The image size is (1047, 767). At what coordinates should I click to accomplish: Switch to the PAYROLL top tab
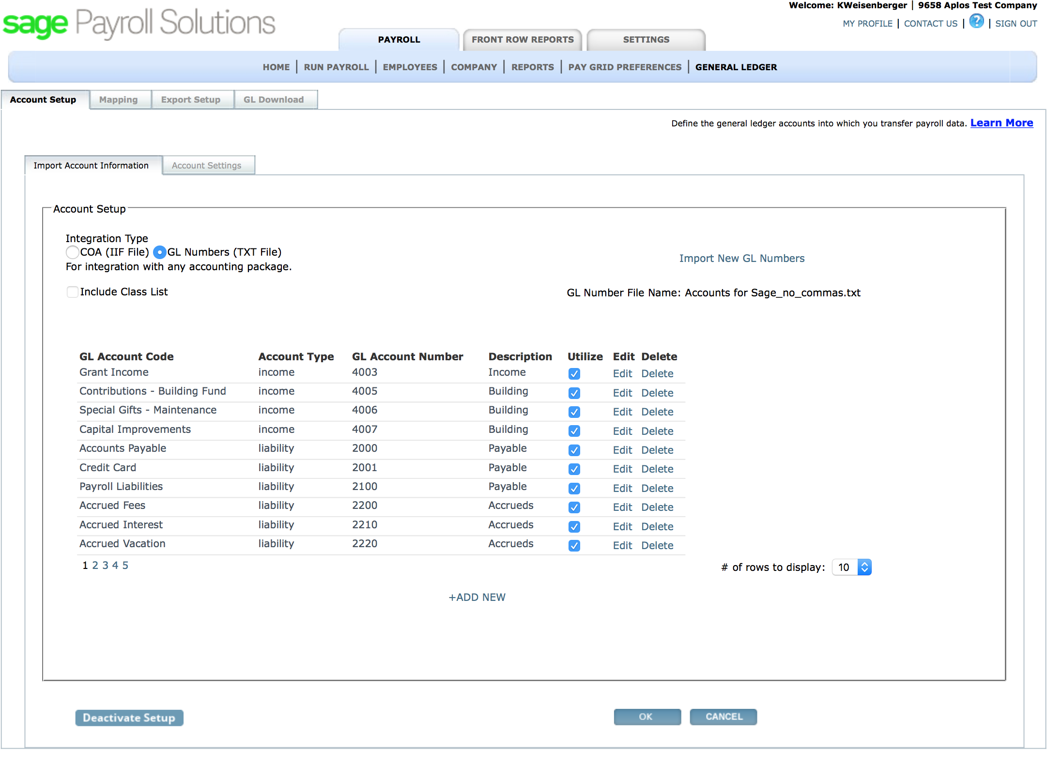coord(399,40)
